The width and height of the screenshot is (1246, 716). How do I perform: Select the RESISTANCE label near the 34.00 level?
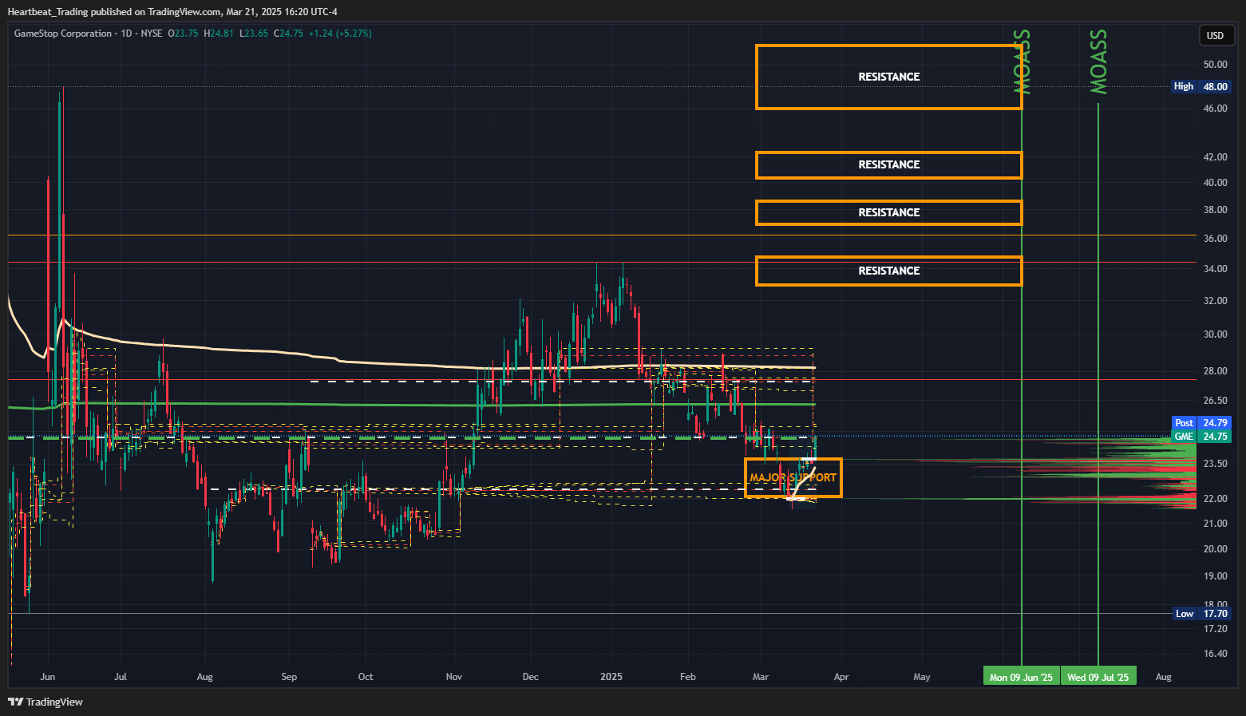tap(889, 271)
